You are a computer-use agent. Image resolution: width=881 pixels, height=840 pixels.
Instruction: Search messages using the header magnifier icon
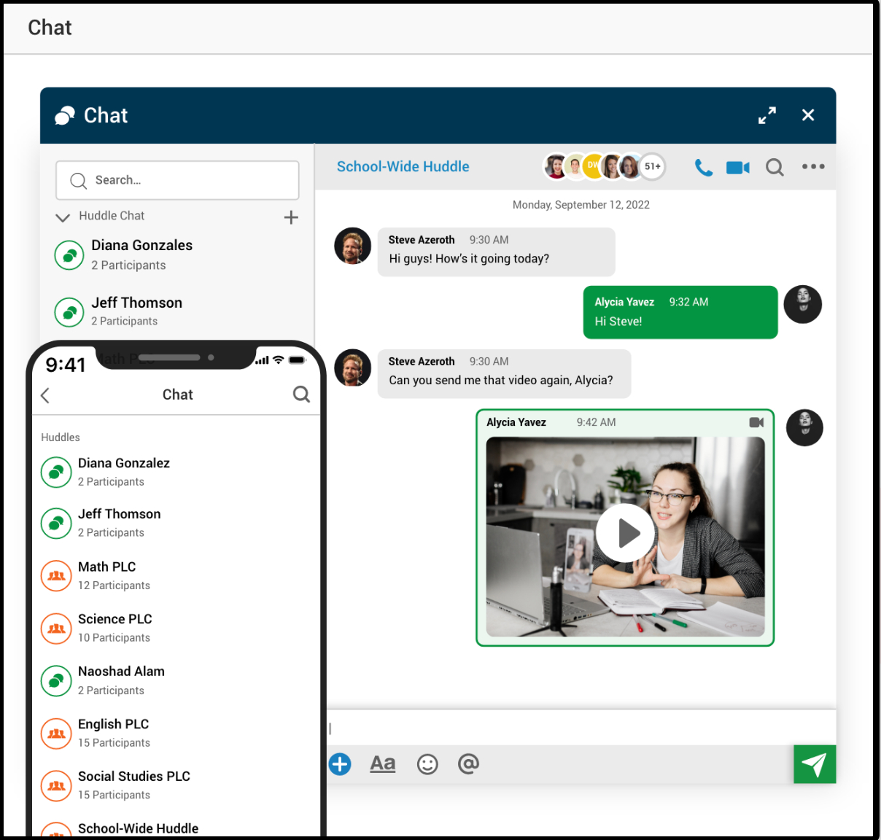tap(775, 168)
